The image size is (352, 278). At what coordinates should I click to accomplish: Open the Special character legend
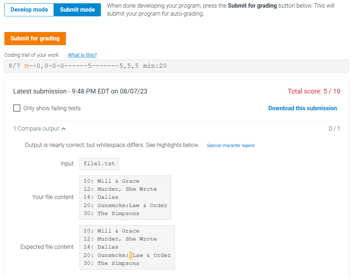tap(230, 145)
